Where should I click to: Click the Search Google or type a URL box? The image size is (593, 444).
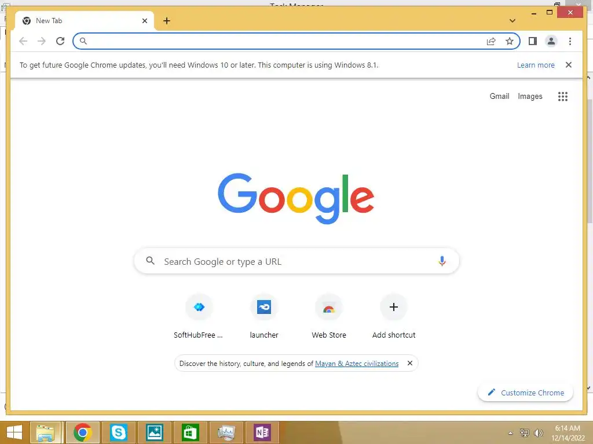coord(297,261)
